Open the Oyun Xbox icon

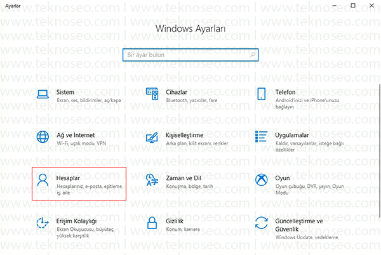(261, 180)
